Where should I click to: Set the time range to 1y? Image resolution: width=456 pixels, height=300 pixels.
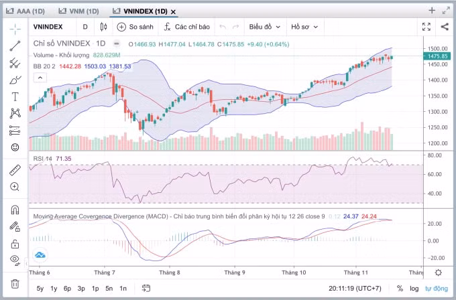54,289
